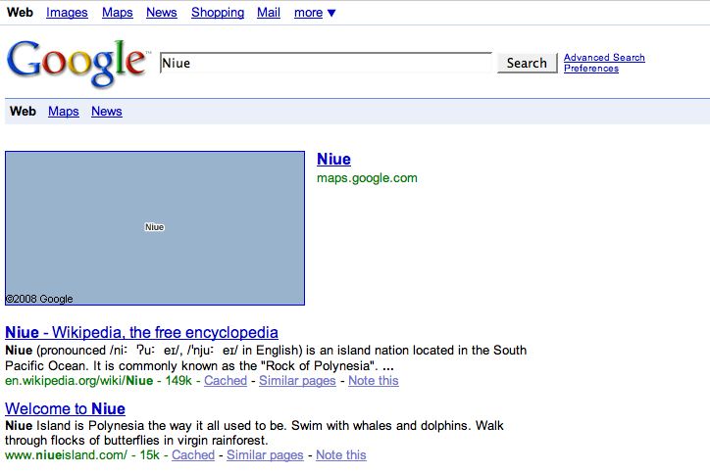Click Similar pages for niueisland.com result
Screen dimensions: 710x474
coord(265,455)
